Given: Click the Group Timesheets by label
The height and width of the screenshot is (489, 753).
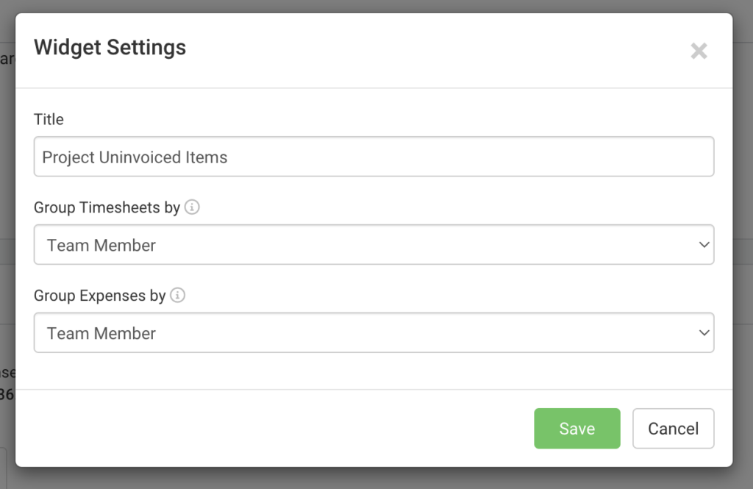Looking at the screenshot, I should (107, 207).
